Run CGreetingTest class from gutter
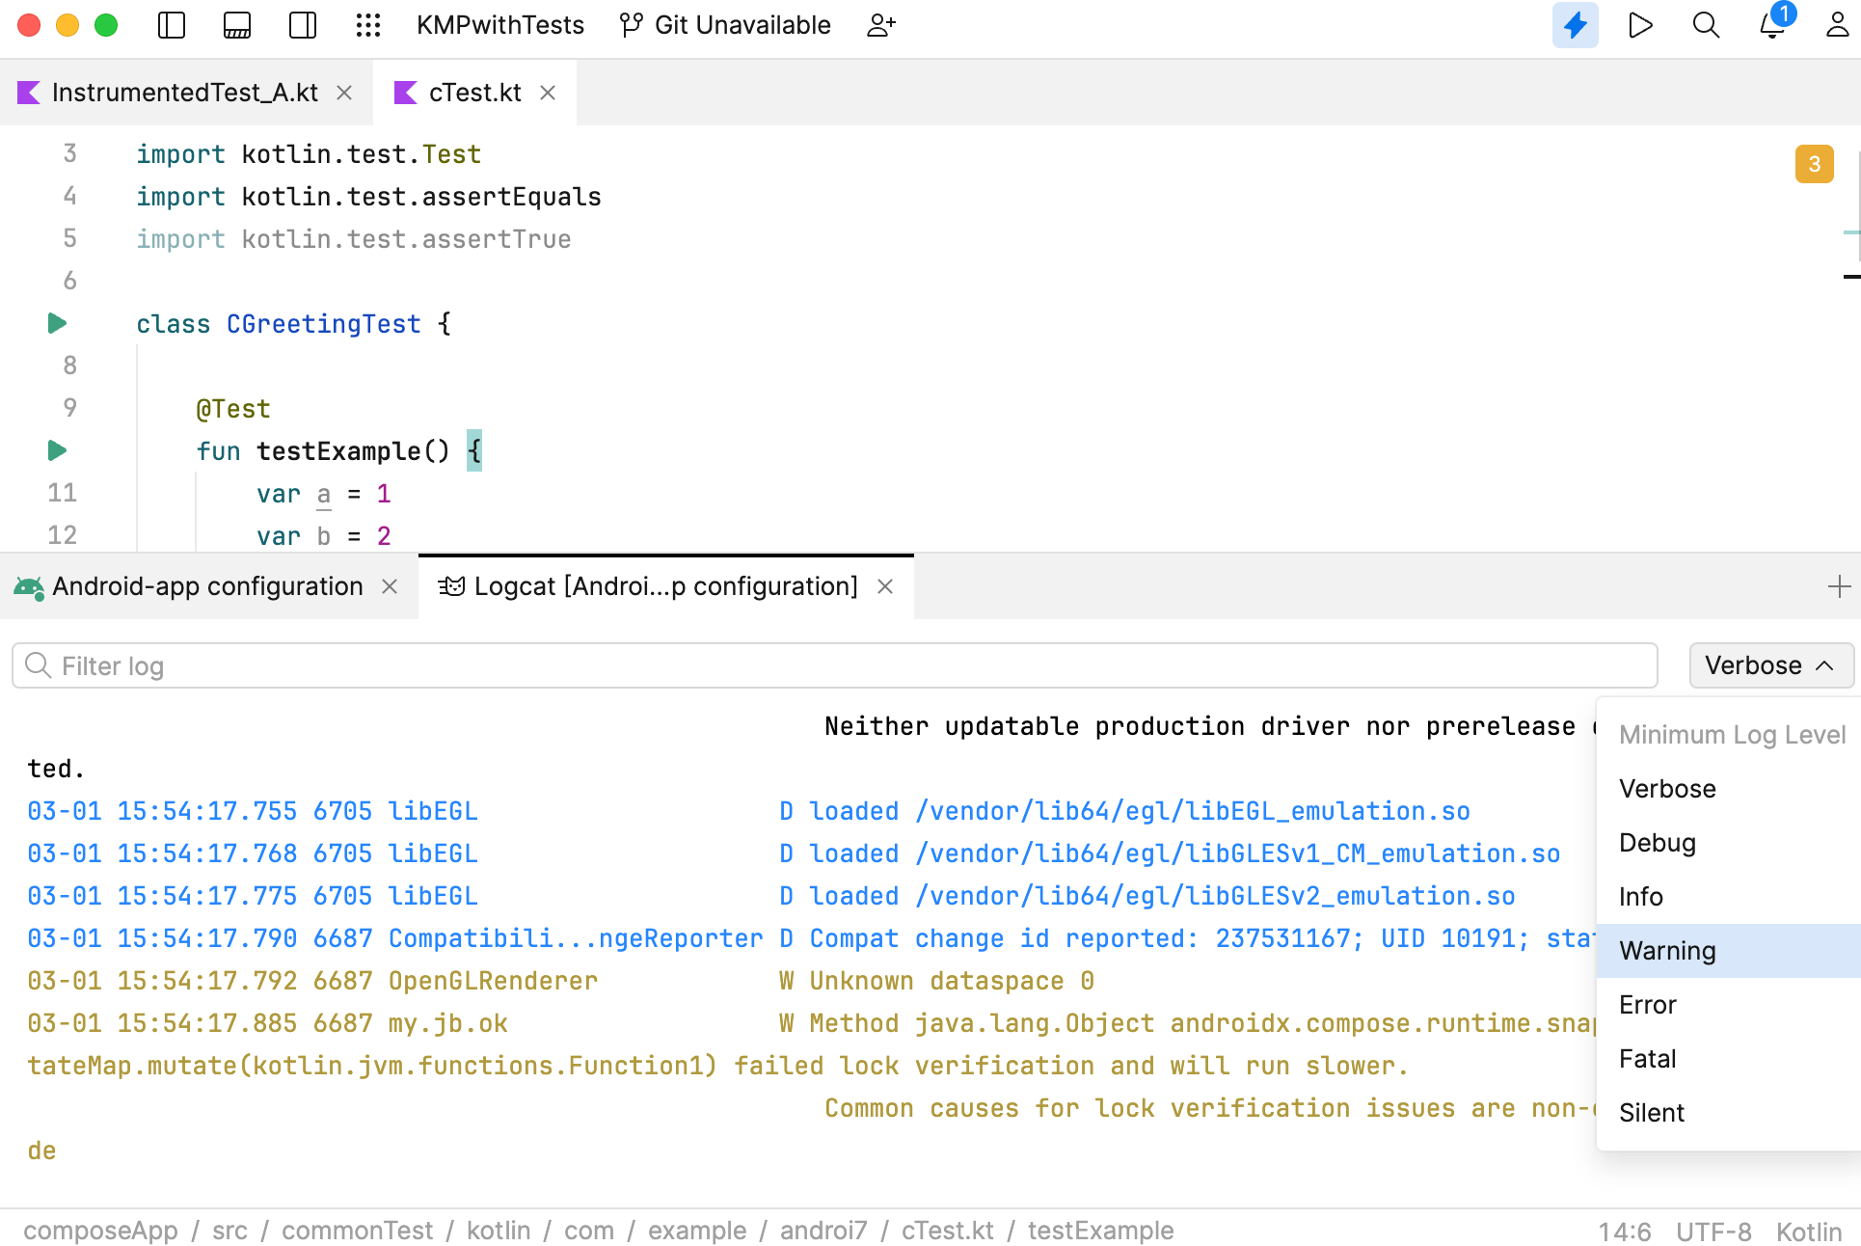The width and height of the screenshot is (1861, 1246). point(57,323)
